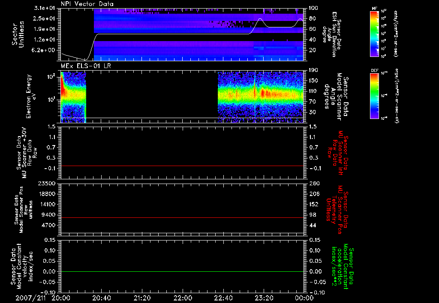Click the 44 telemetry position tick

click(x=312, y=225)
